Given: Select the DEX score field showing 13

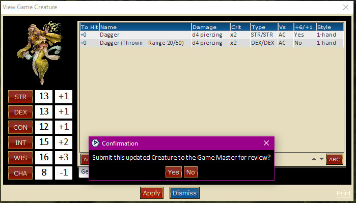Looking at the screenshot, I should [x=44, y=112].
